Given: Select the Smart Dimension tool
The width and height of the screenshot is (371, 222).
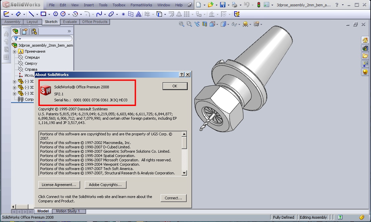Looking at the screenshot, I should (x=18, y=14).
